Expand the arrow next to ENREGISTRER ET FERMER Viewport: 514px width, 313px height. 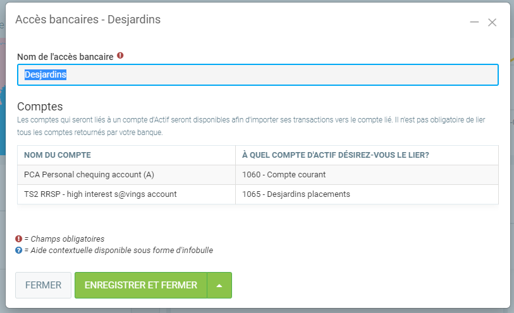click(219, 285)
